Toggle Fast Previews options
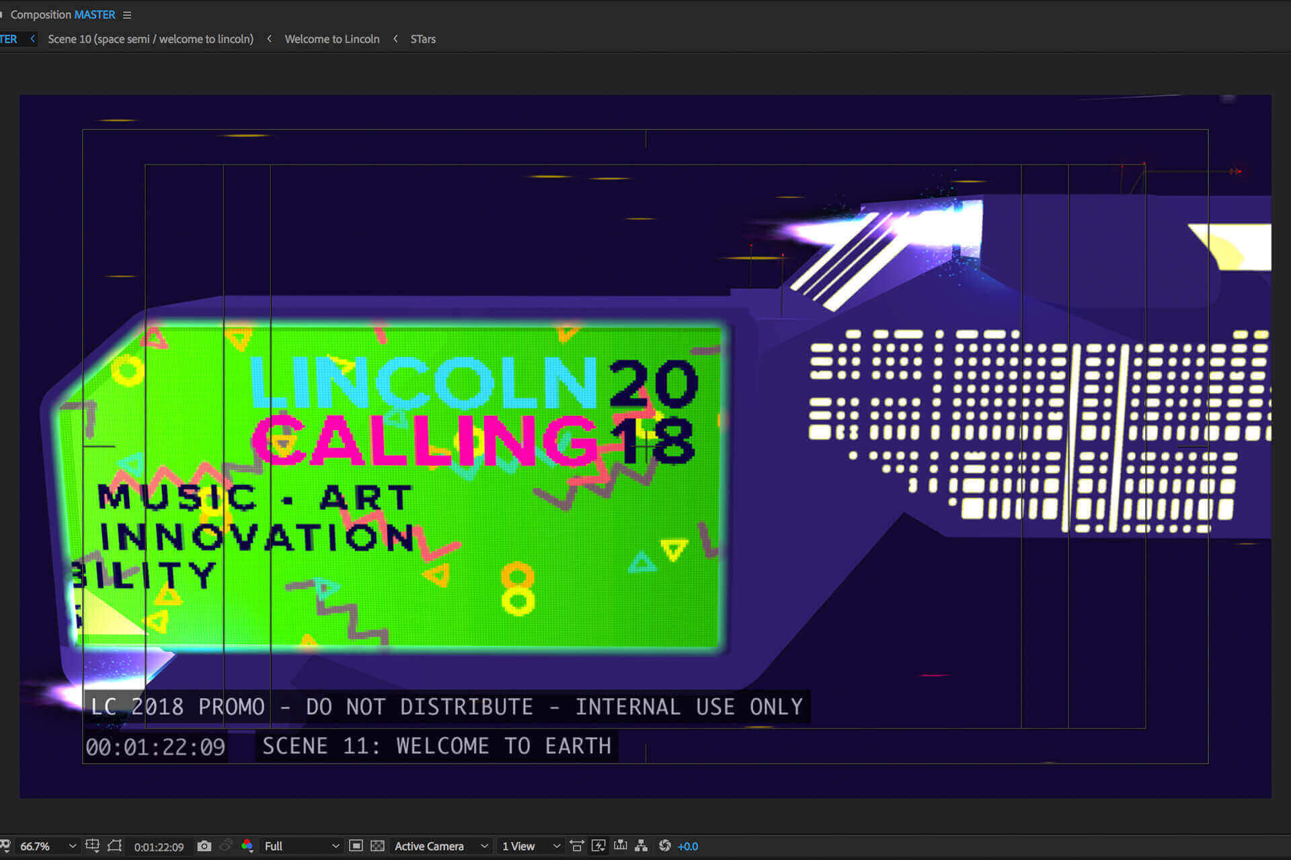 point(598,846)
